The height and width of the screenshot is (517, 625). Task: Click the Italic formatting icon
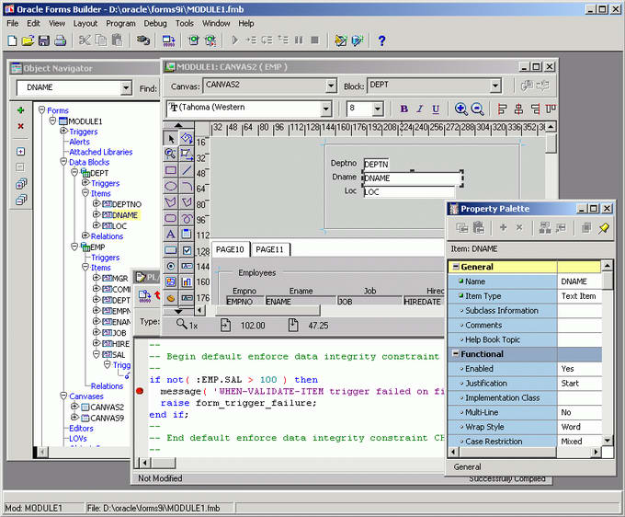[x=420, y=109]
